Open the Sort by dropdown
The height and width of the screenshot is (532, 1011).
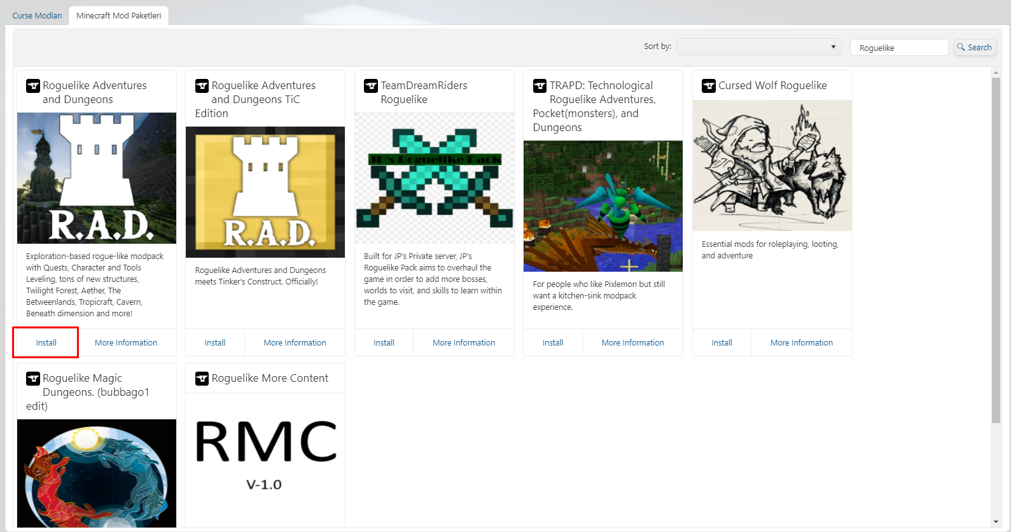pyautogui.click(x=758, y=47)
